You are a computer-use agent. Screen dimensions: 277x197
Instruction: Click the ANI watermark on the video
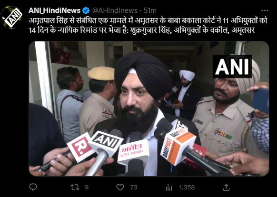point(232,66)
